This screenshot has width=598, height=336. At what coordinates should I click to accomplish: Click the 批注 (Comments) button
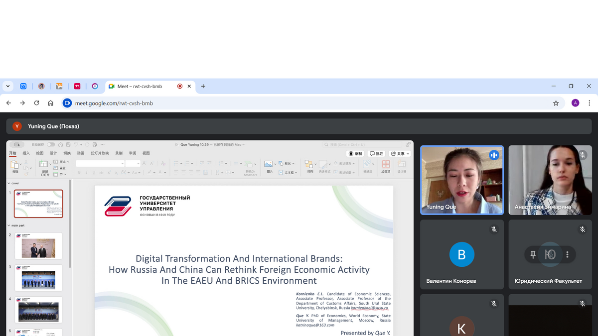click(x=377, y=154)
